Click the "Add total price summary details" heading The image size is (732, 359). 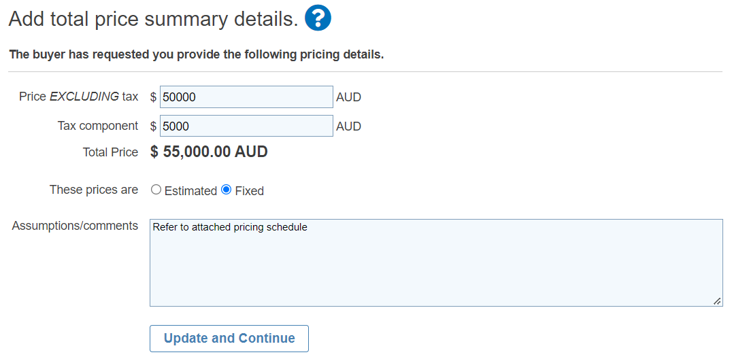[153, 19]
